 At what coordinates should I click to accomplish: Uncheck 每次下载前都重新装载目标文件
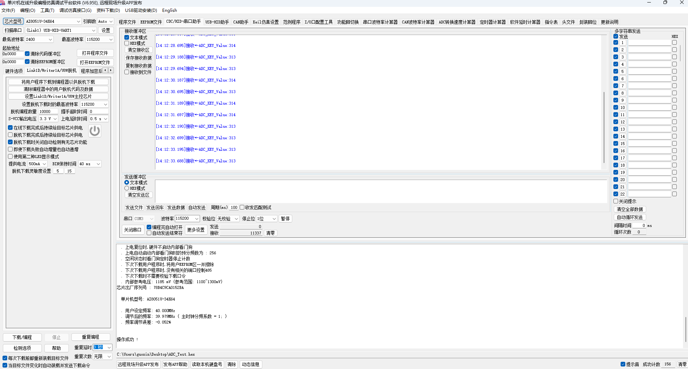point(5,358)
